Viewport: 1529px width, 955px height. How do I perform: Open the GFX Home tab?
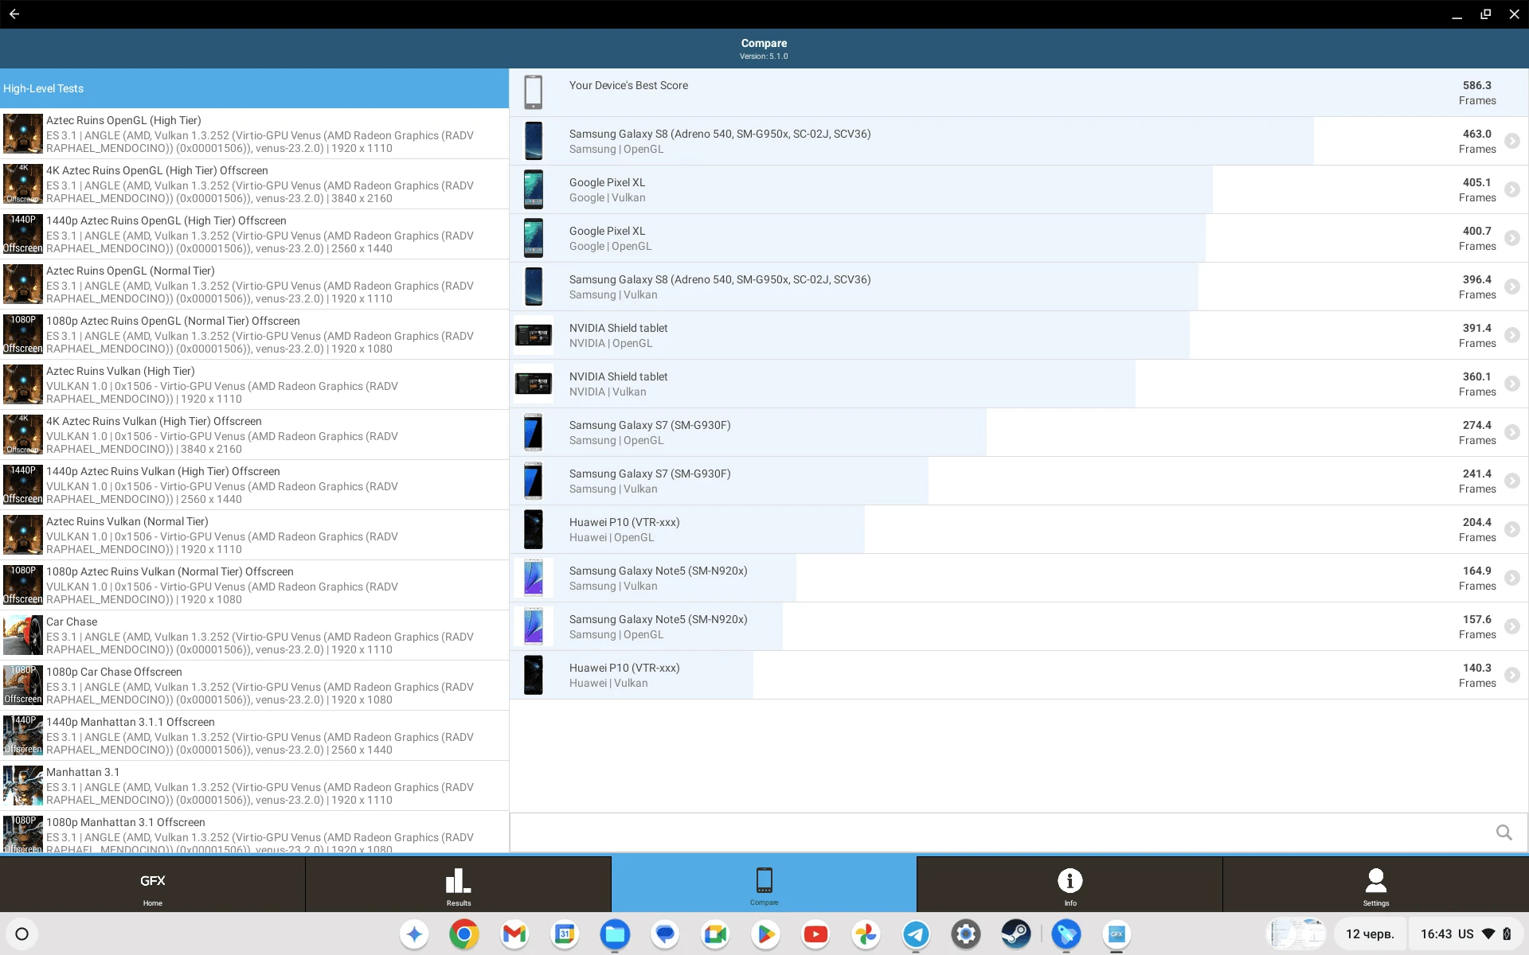coord(152,884)
